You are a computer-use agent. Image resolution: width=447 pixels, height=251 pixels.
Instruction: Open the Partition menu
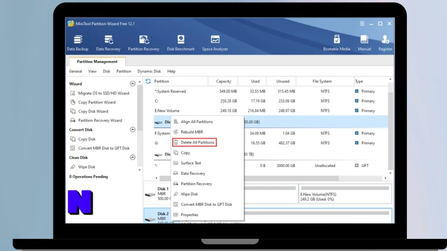coord(124,71)
